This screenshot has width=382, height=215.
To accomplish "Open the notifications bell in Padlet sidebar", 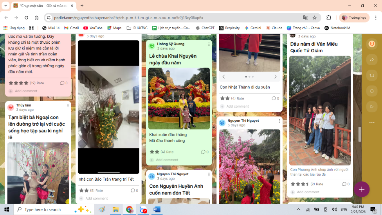I will pos(371,91).
